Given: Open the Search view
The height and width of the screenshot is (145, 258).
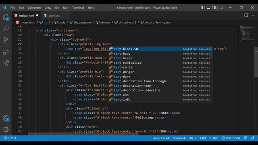Looking at the screenshot, I should tap(6, 29).
